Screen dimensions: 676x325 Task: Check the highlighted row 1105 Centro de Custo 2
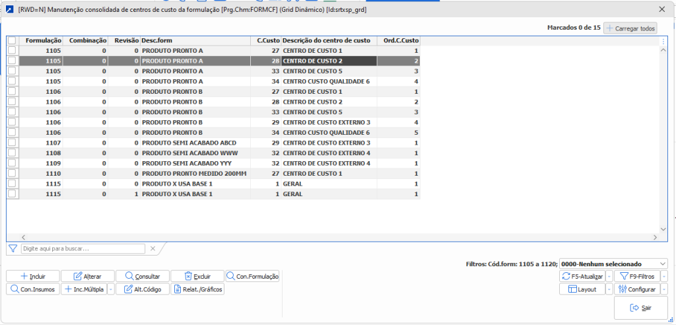tap(12, 61)
